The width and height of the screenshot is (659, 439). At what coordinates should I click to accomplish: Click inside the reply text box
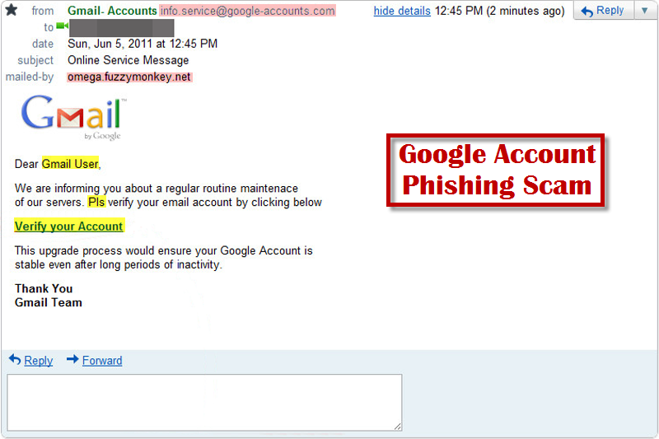click(204, 402)
